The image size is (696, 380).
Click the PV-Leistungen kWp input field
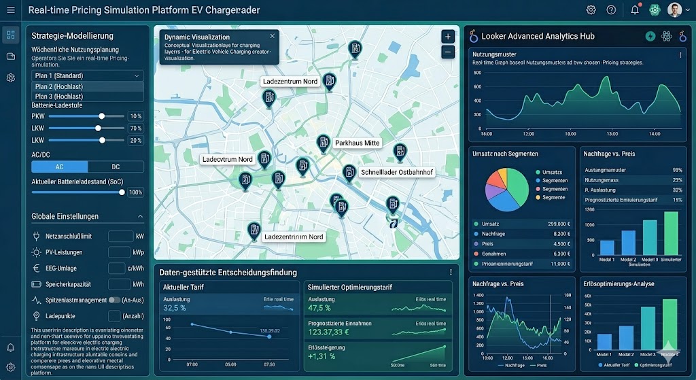coord(120,252)
